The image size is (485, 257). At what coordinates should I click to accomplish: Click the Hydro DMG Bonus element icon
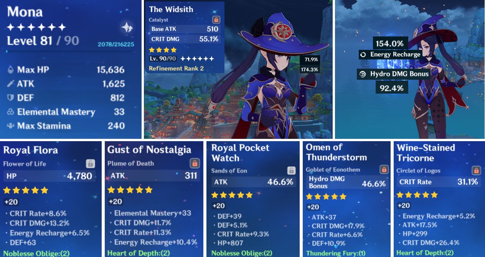click(x=363, y=74)
